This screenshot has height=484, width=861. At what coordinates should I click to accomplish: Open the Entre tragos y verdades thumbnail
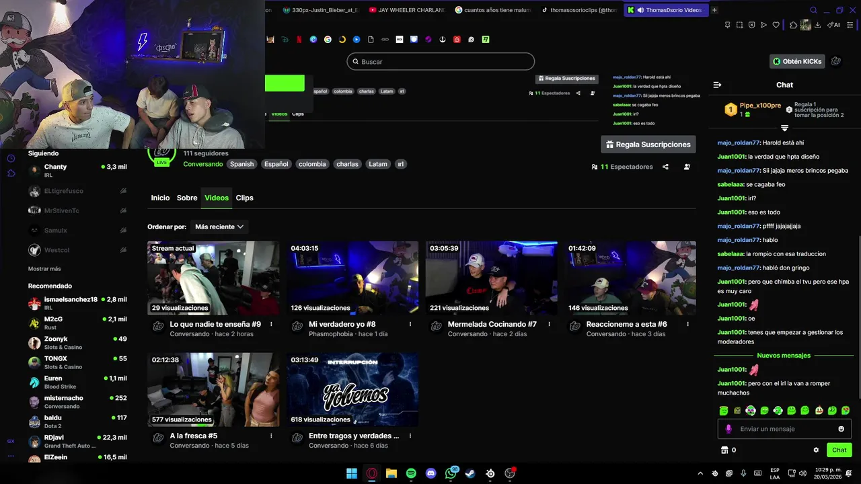click(352, 390)
